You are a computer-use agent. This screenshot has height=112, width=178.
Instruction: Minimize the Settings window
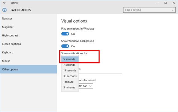pos(157,3)
